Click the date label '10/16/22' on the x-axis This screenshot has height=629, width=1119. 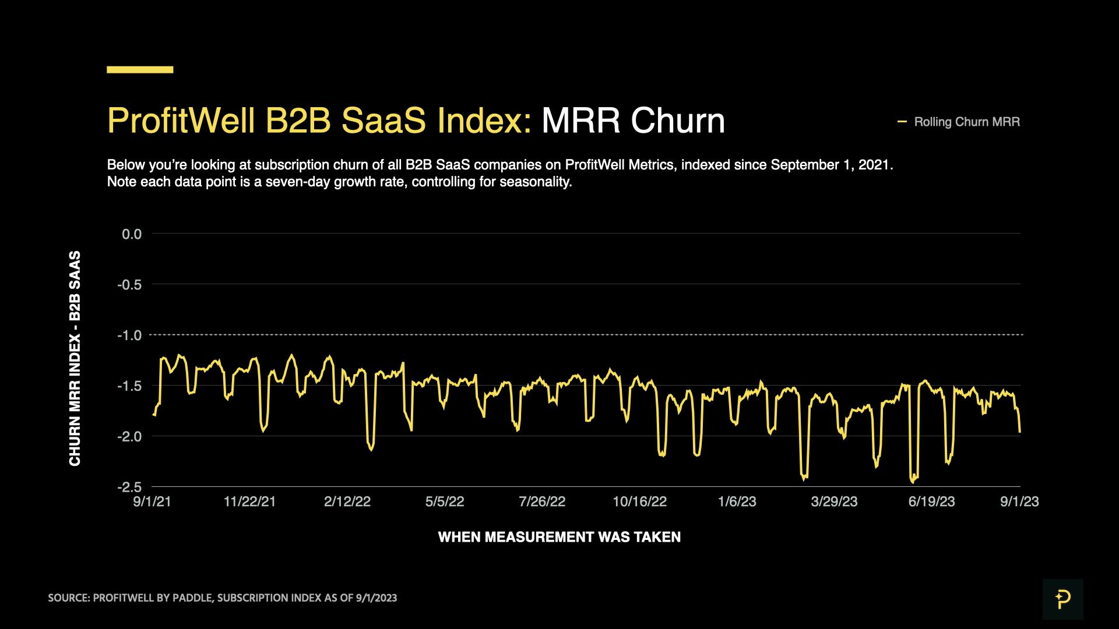point(639,501)
